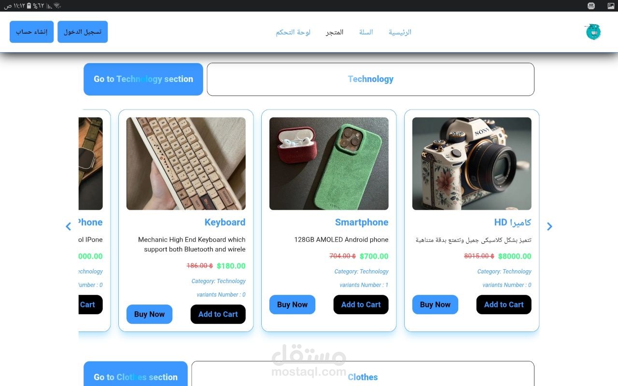Add the Keyboard to cart
This screenshot has width=618, height=386.
[x=218, y=314]
